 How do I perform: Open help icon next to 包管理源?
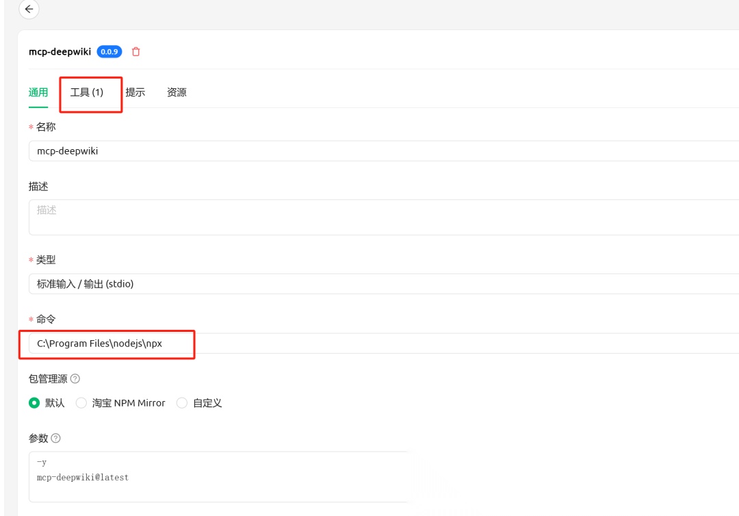[x=75, y=378]
